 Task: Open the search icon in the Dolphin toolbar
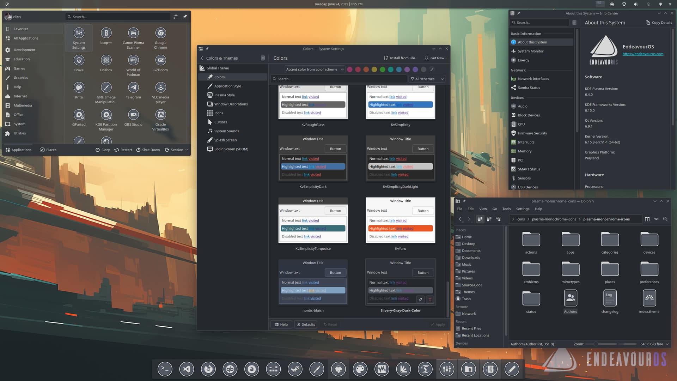(x=665, y=219)
